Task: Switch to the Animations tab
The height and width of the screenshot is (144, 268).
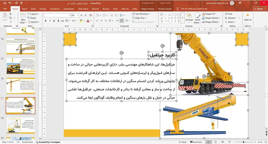Action: coord(69,9)
